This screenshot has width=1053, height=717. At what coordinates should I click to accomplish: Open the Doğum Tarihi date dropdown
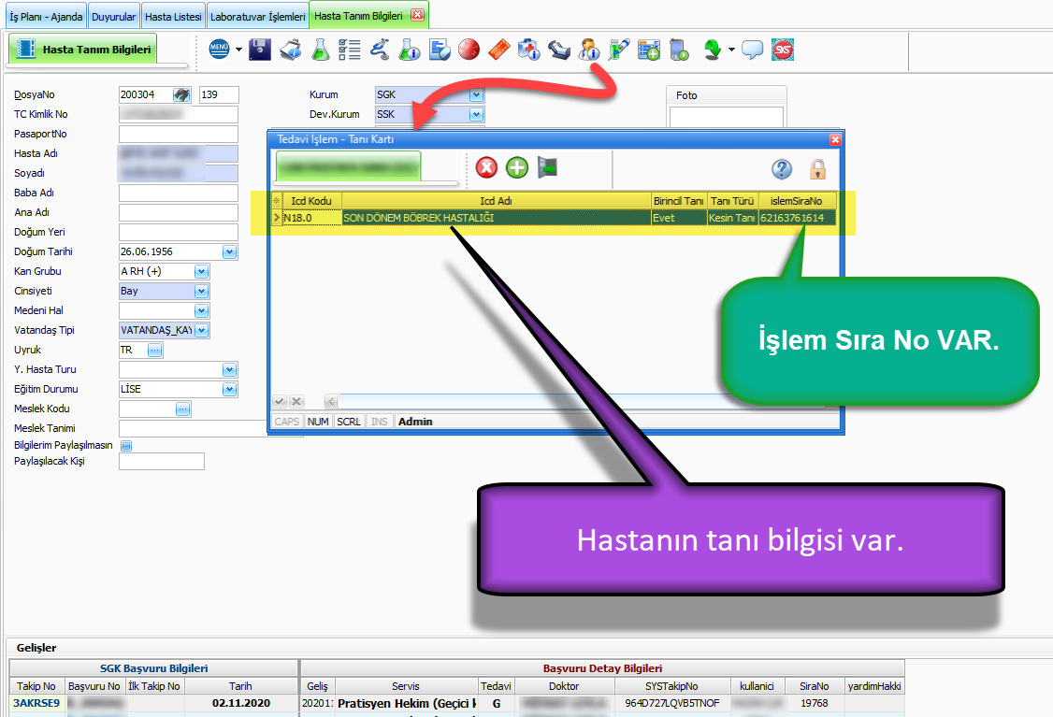[230, 251]
